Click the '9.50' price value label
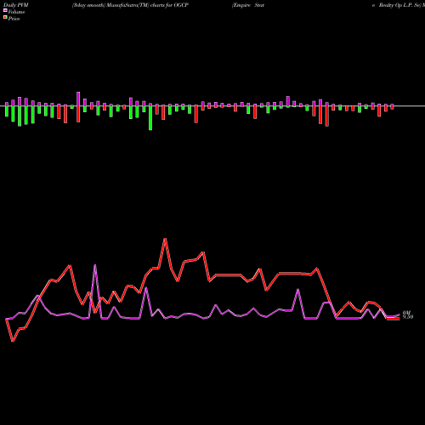 pyautogui.click(x=408, y=317)
